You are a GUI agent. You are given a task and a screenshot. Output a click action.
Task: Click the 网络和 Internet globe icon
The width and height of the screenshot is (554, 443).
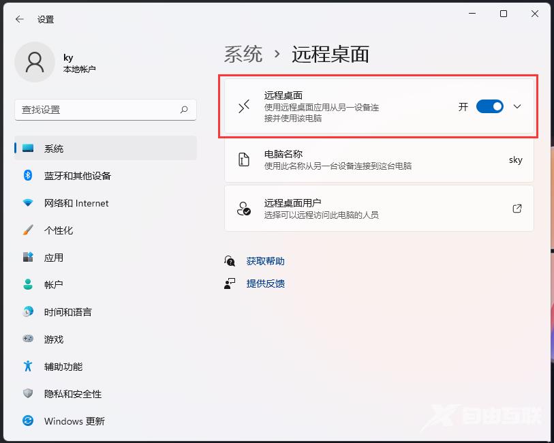tap(27, 203)
